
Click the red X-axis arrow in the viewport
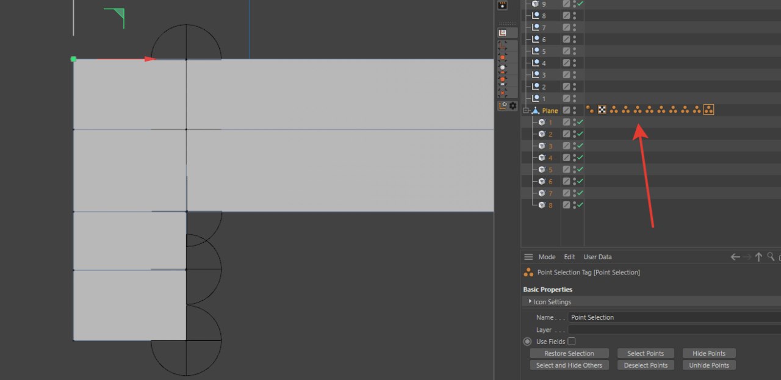pyautogui.click(x=150, y=59)
